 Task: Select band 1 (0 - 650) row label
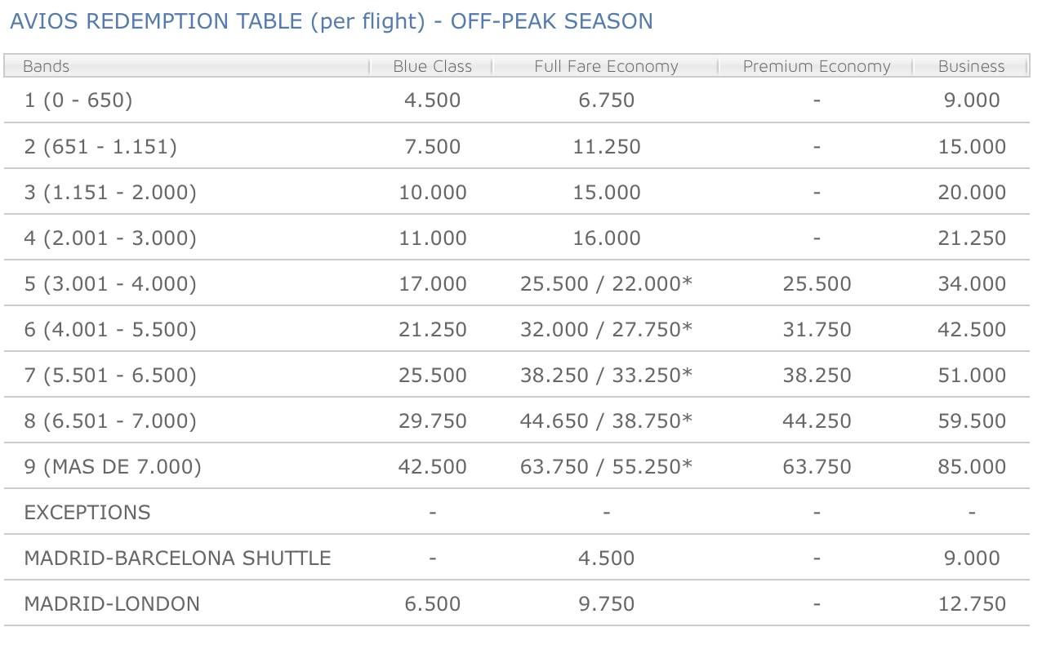click(78, 100)
